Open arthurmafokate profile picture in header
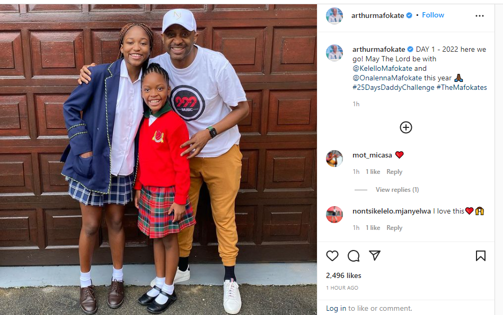Image resolution: width=503 pixels, height=315 pixels. [x=334, y=16]
